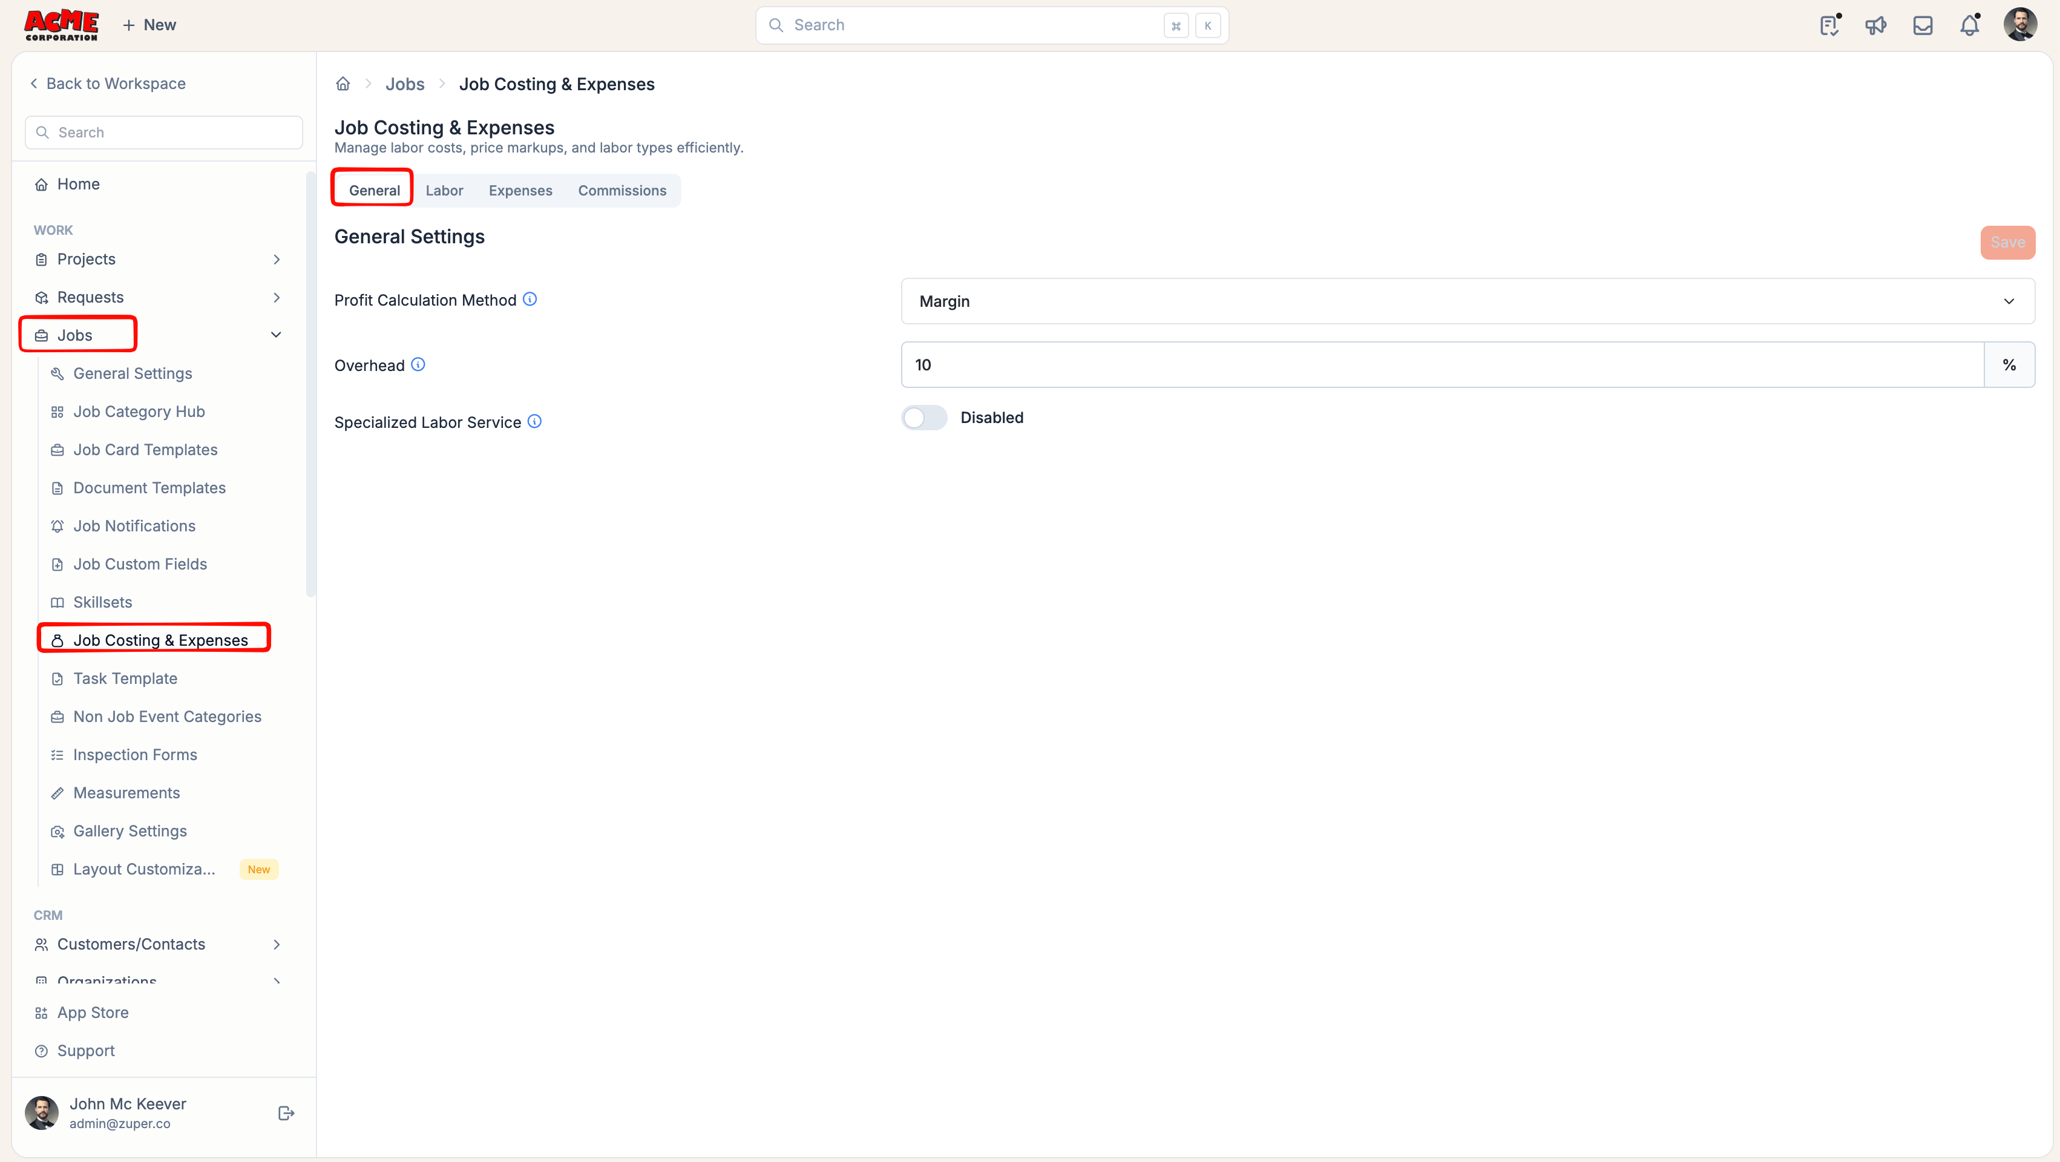Open Job Card Templates
This screenshot has height=1162, width=2060.
coord(145,450)
